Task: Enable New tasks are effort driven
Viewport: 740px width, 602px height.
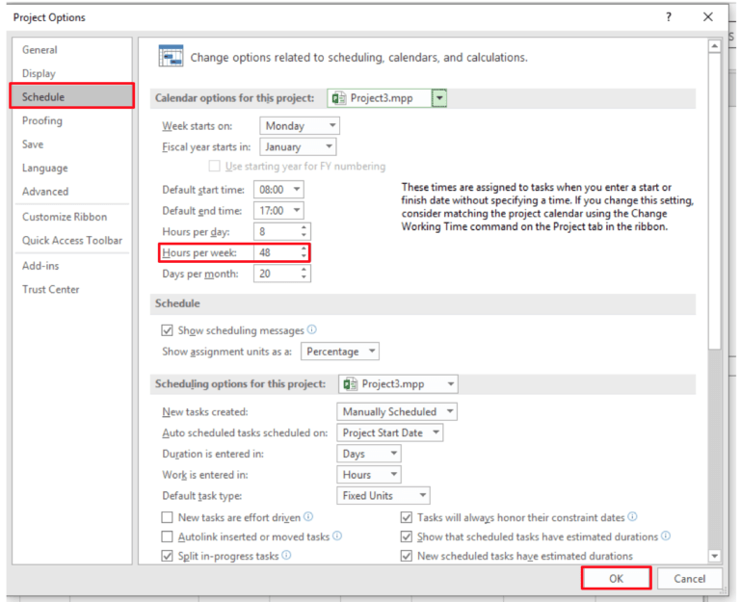Action: tap(167, 517)
